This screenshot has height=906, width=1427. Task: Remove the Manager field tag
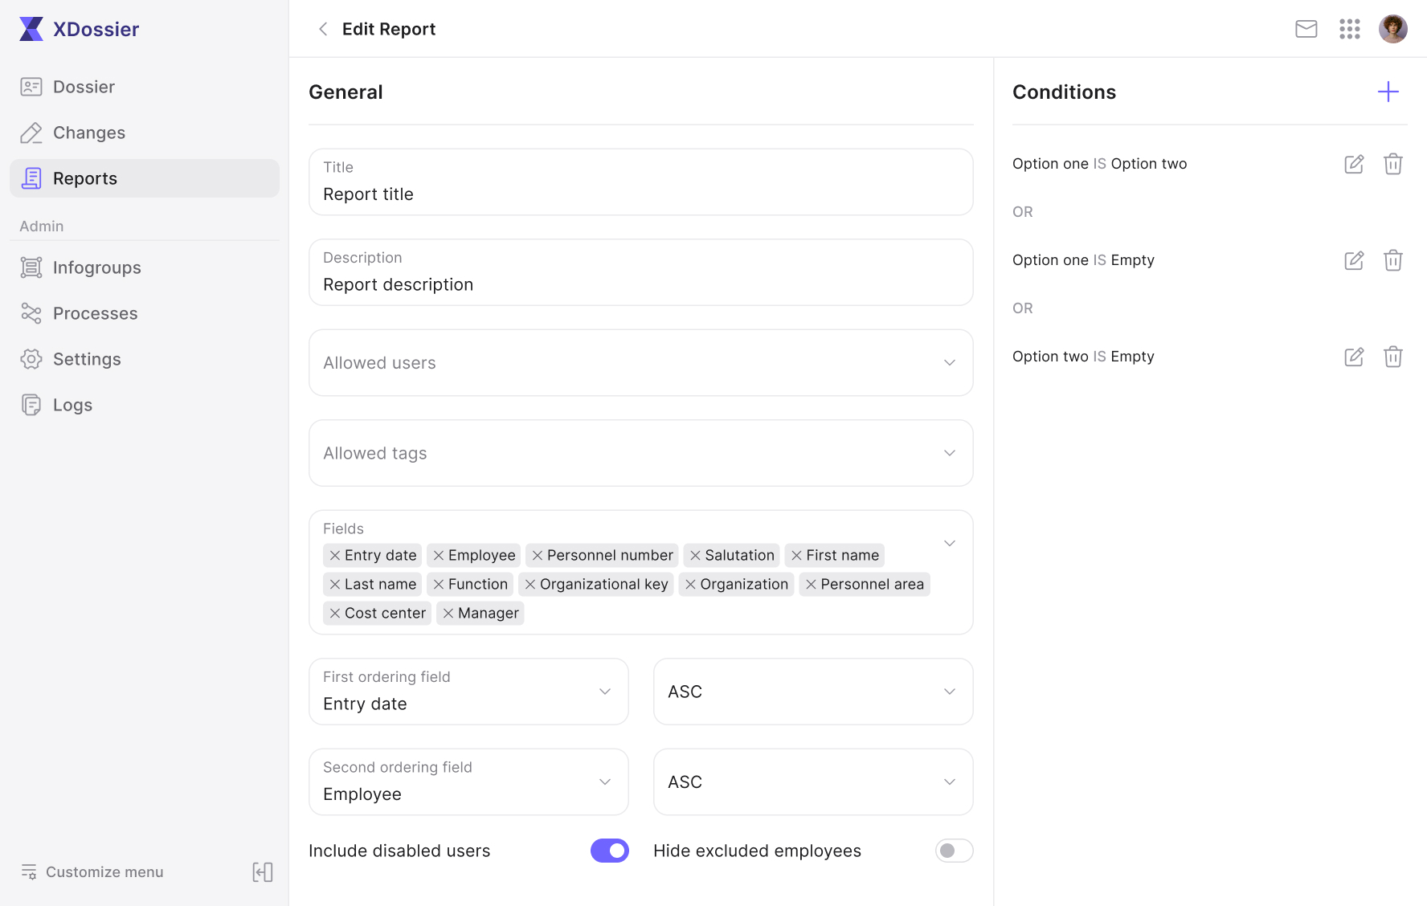(448, 614)
